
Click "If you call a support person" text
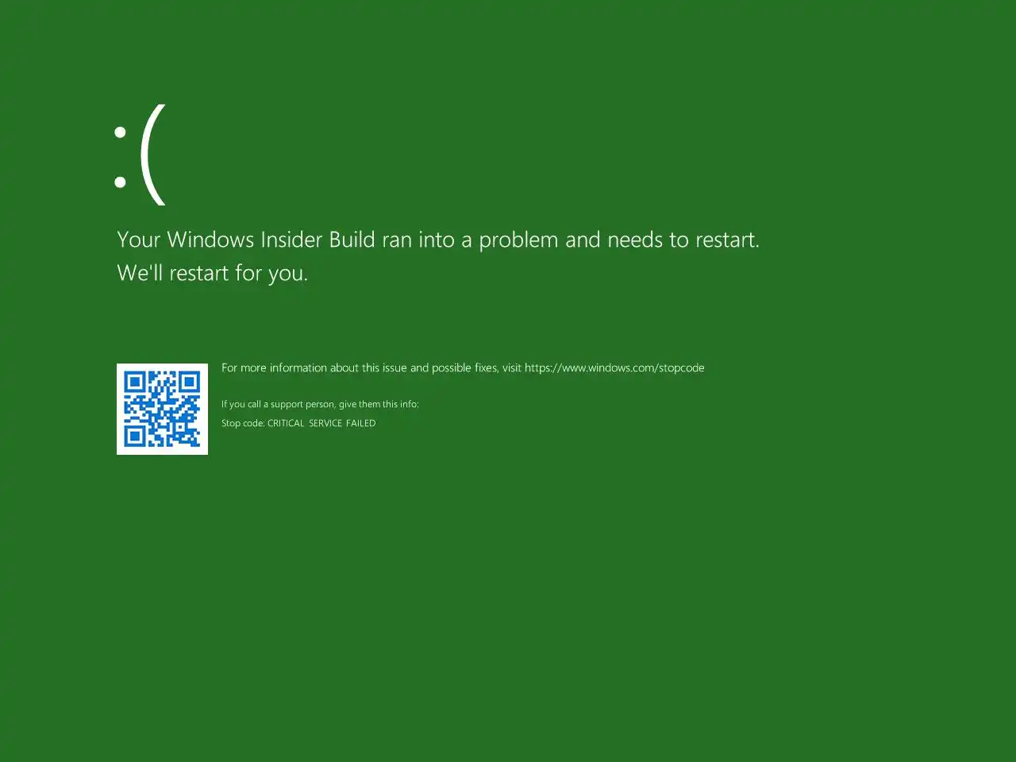pyautogui.click(x=278, y=404)
